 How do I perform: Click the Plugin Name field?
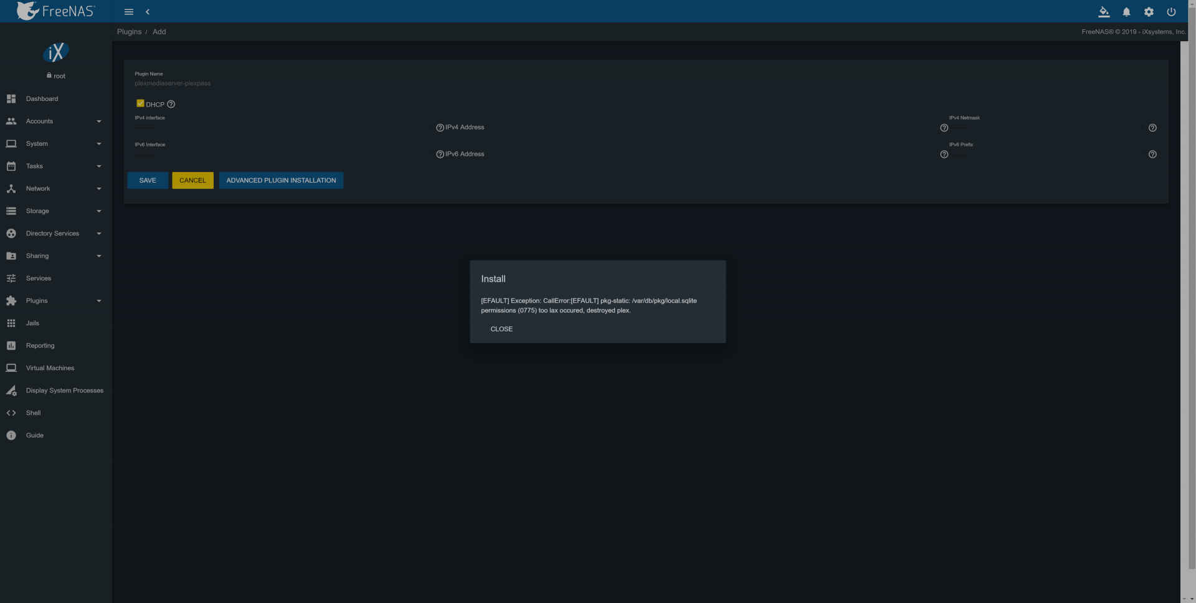[646, 83]
